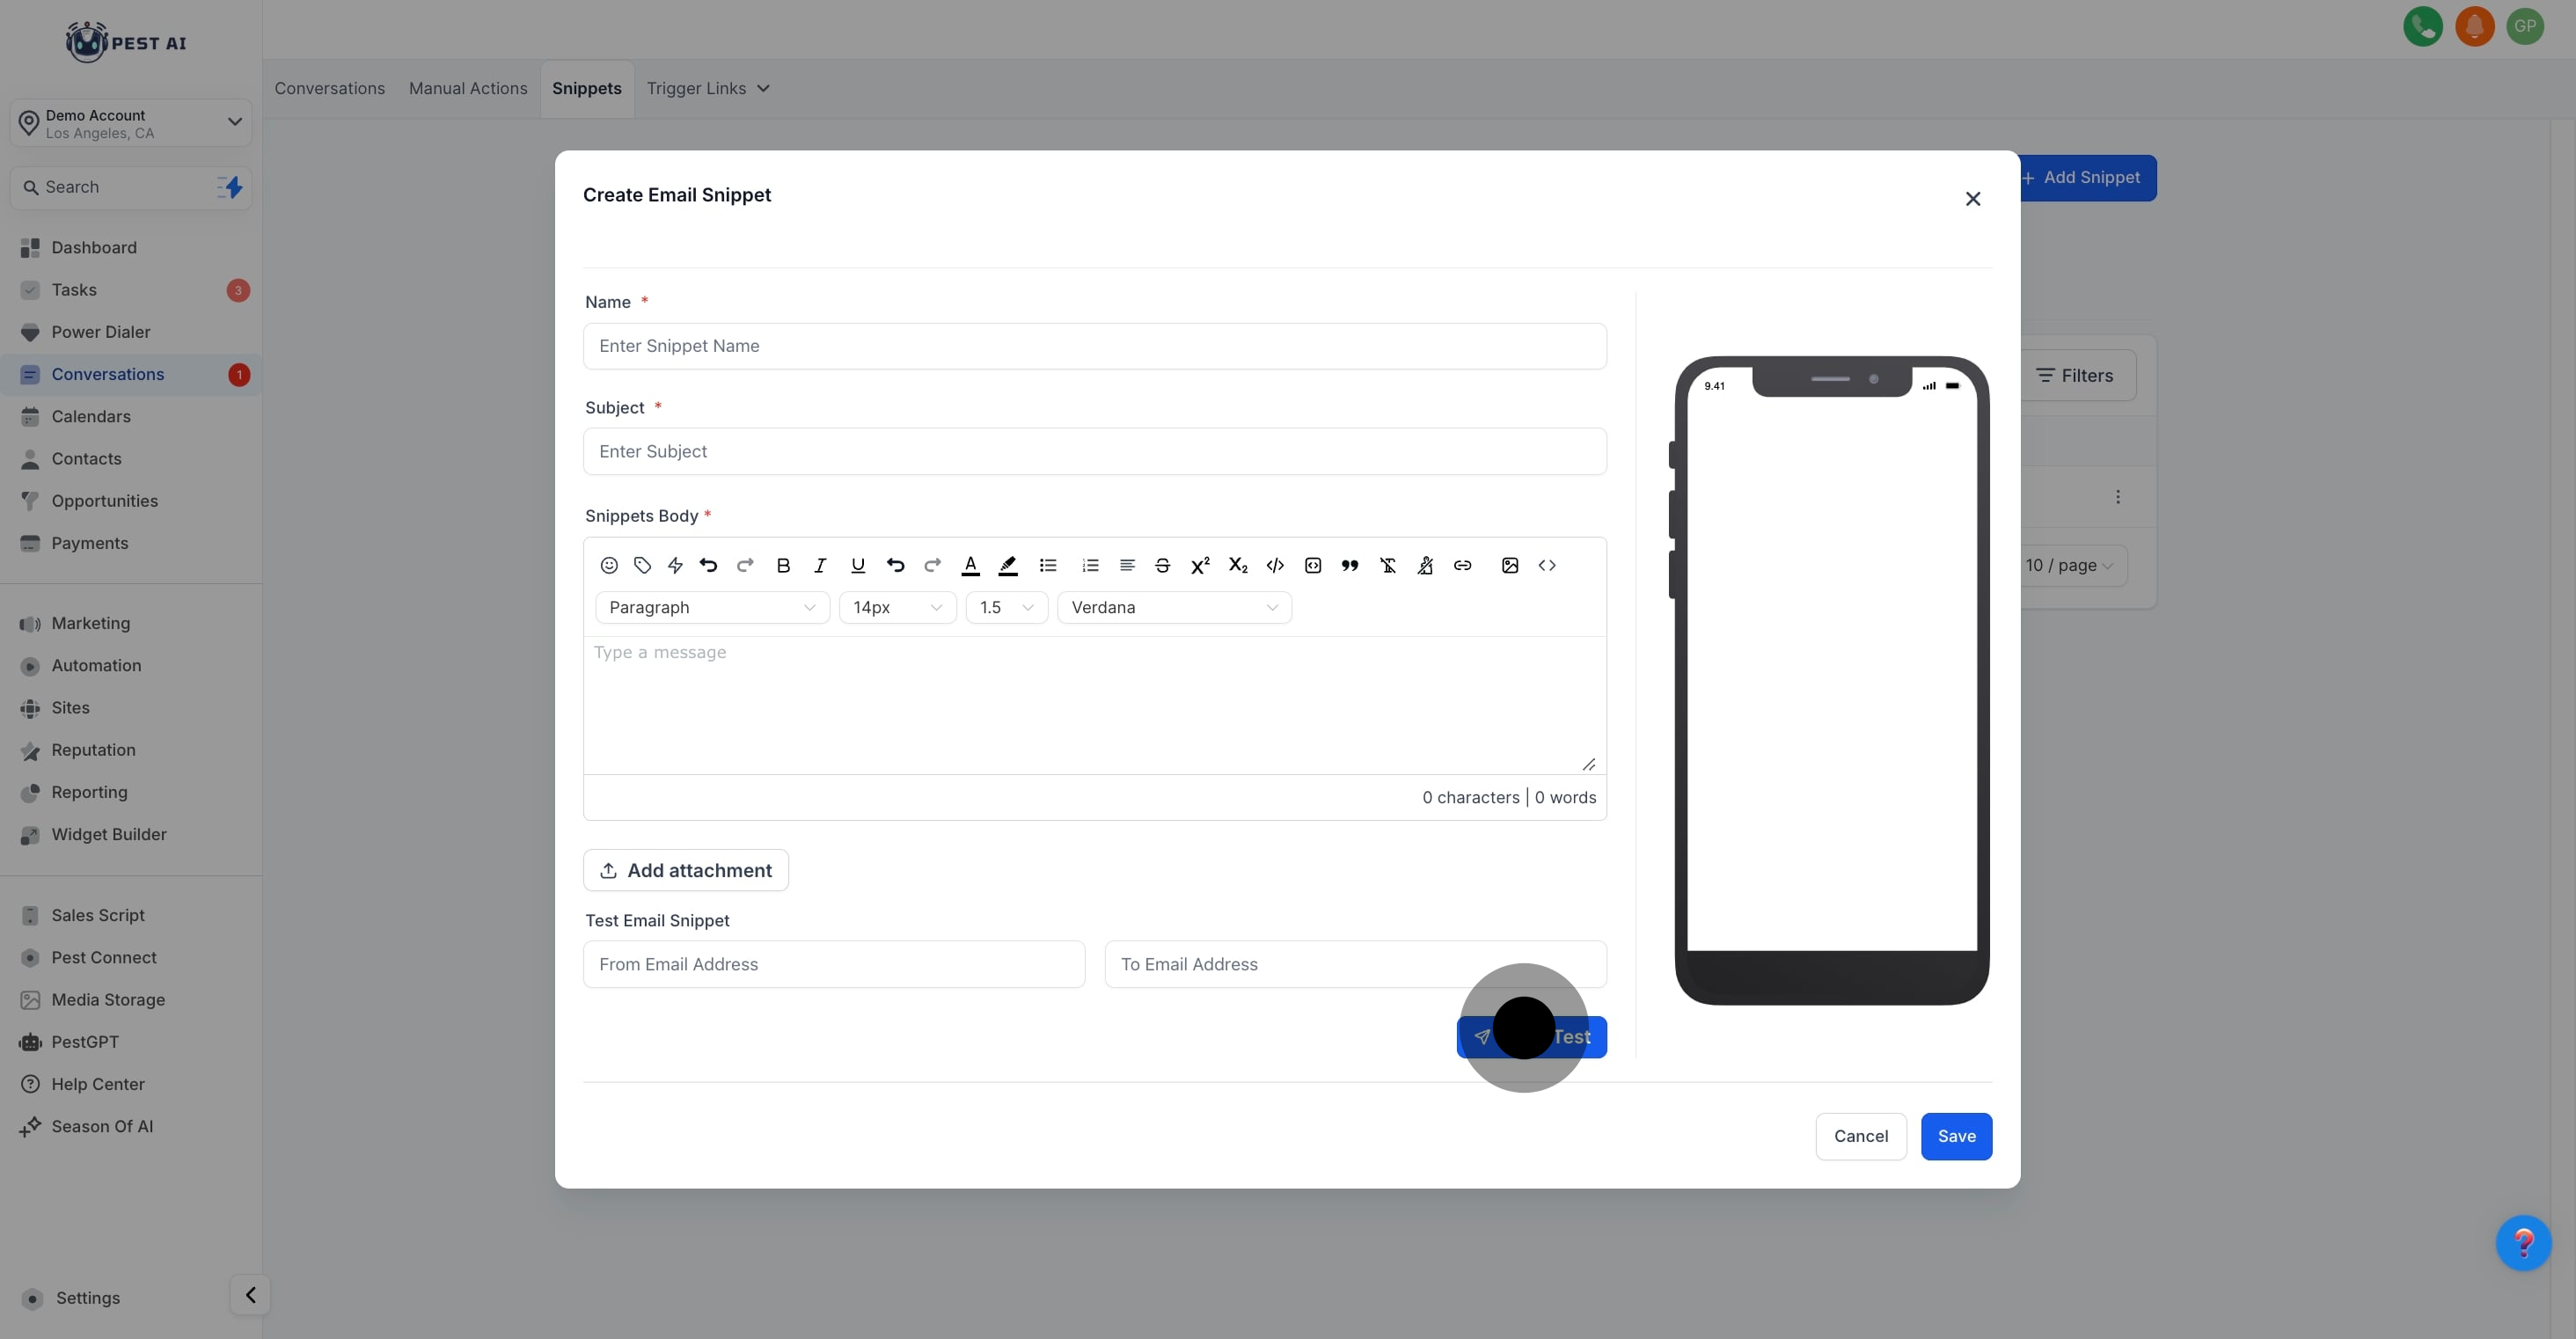Toggle the numbered list format
Image resolution: width=2576 pixels, height=1339 pixels.
point(1090,565)
